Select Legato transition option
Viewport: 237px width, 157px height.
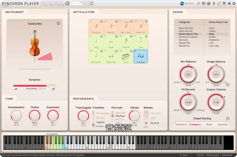[x=100, y=122]
